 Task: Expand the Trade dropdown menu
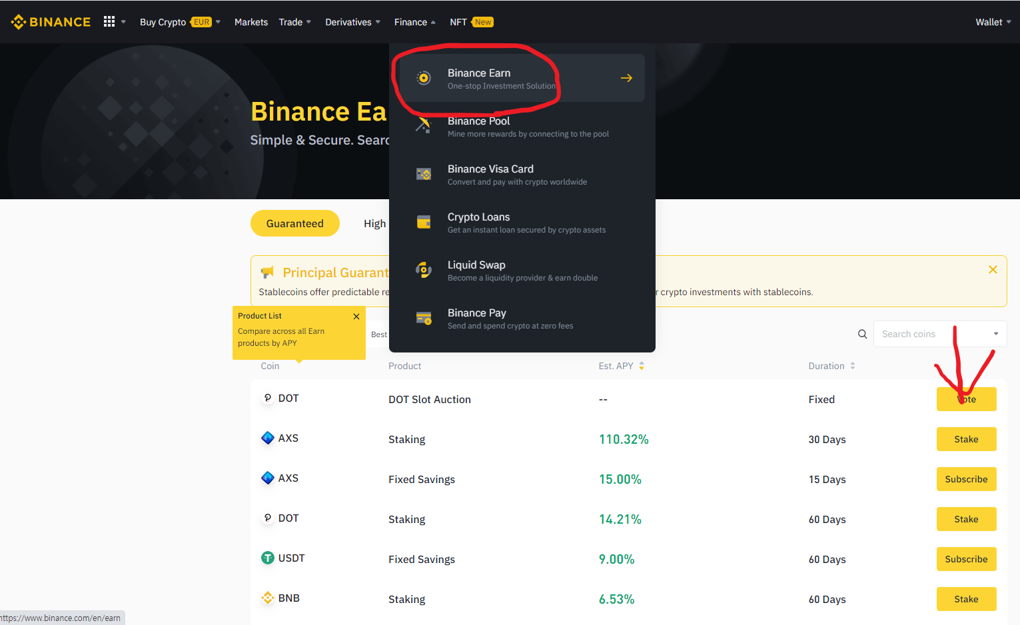point(295,22)
